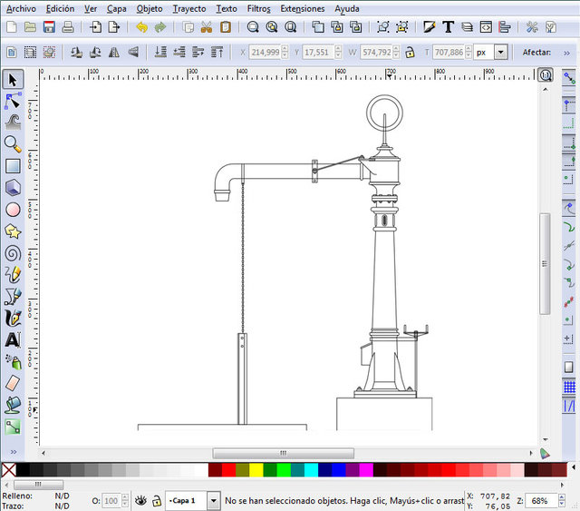The height and width of the screenshot is (511, 580).
Task: Pick the Spiral tool
Action: 13,253
